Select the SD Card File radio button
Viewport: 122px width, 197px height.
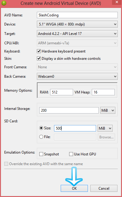[x=41, y=137]
